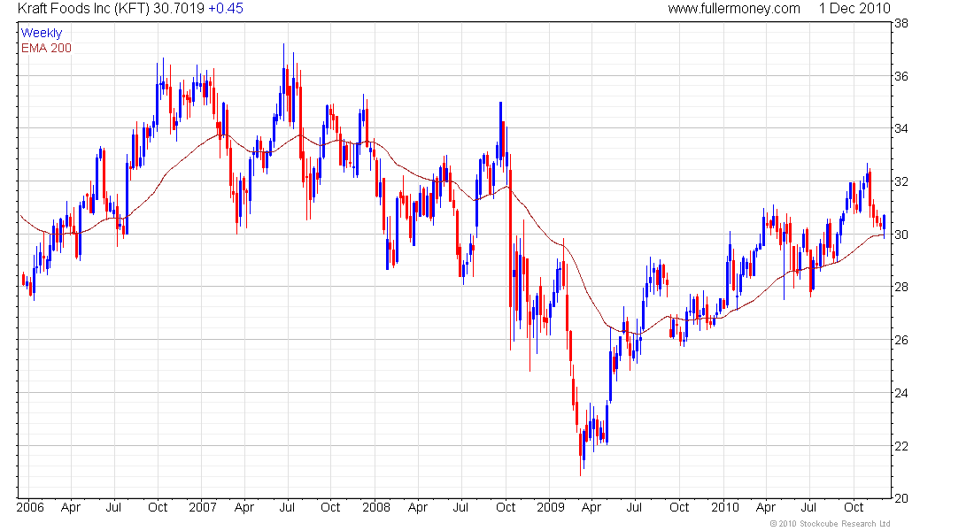Screen dimensions: 974x531
Task: Select the 2007 year label on time axis
Action: point(203,507)
